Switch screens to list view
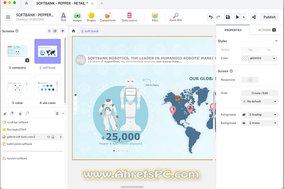Viewport: 284px width, 189px height. [x=55, y=31]
